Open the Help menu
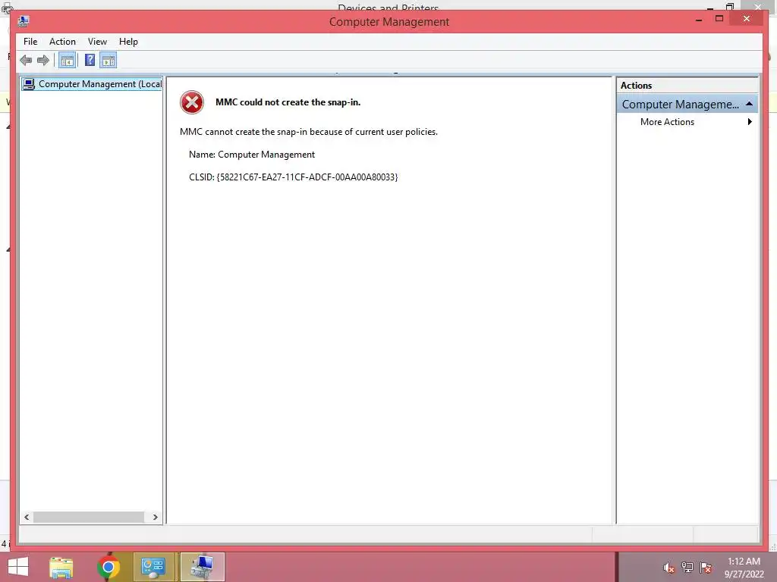 pos(128,42)
